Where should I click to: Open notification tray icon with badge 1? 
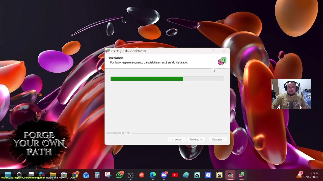coord(300,175)
